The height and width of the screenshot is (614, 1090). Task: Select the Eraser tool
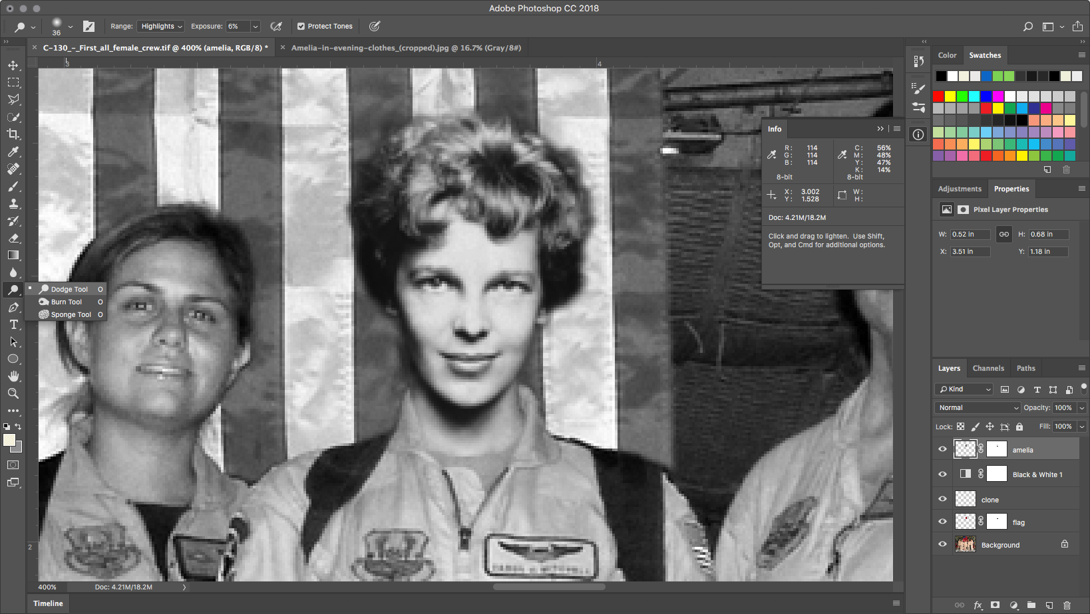[x=13, y=238]
